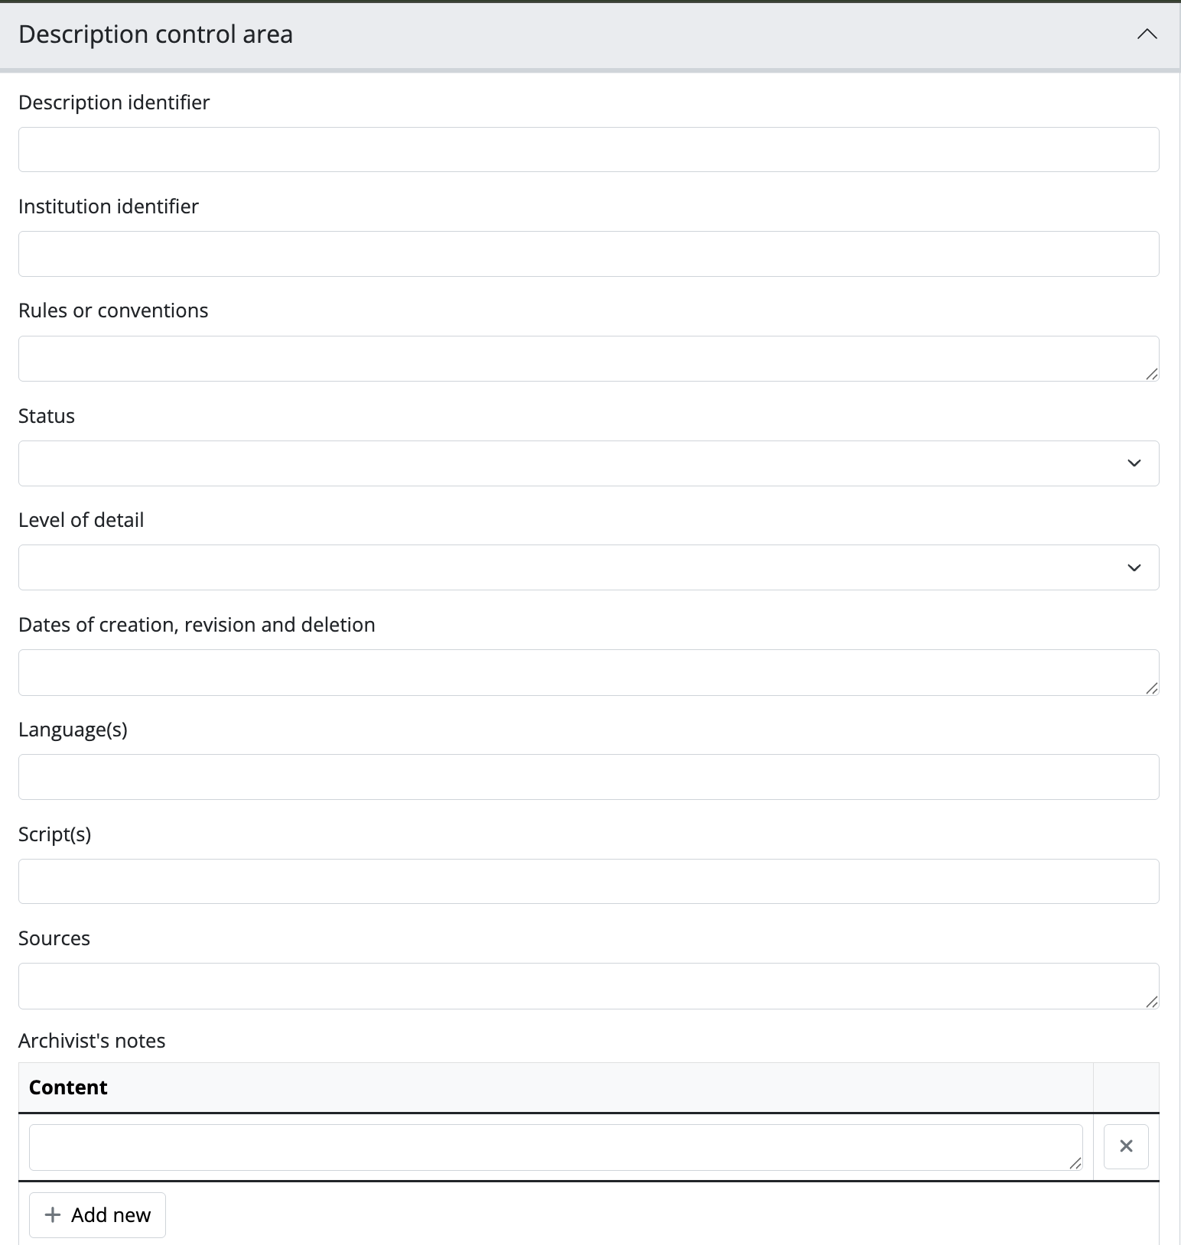Screen dimensions: 1181x1245
Task: Click the Dates of creation textarea resize grip
Action: [x=1152, y=688]
